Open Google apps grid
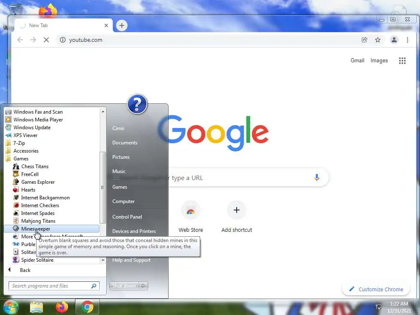The image size is (420, 315). 402,61
